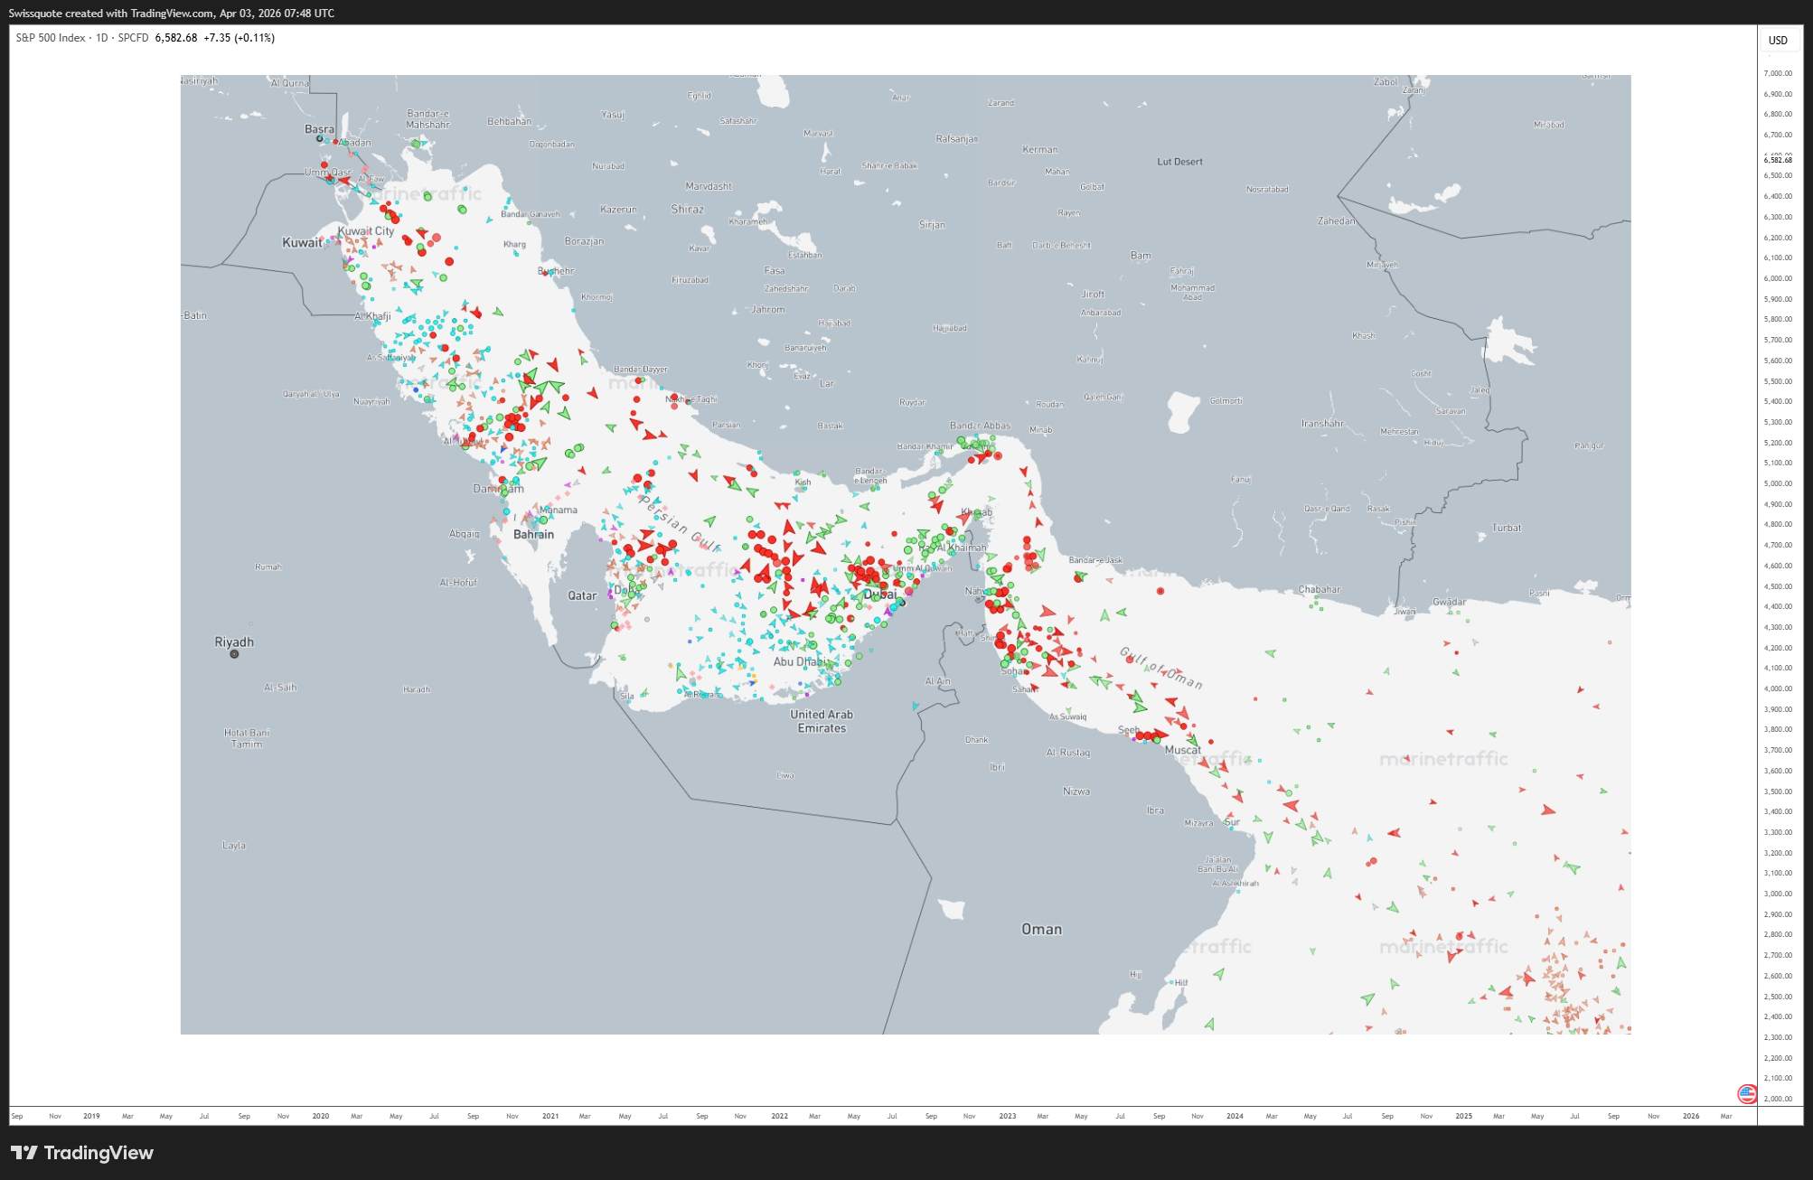
Task: Click the Zahedan label on the map
Action: [x=1336, y=220]
